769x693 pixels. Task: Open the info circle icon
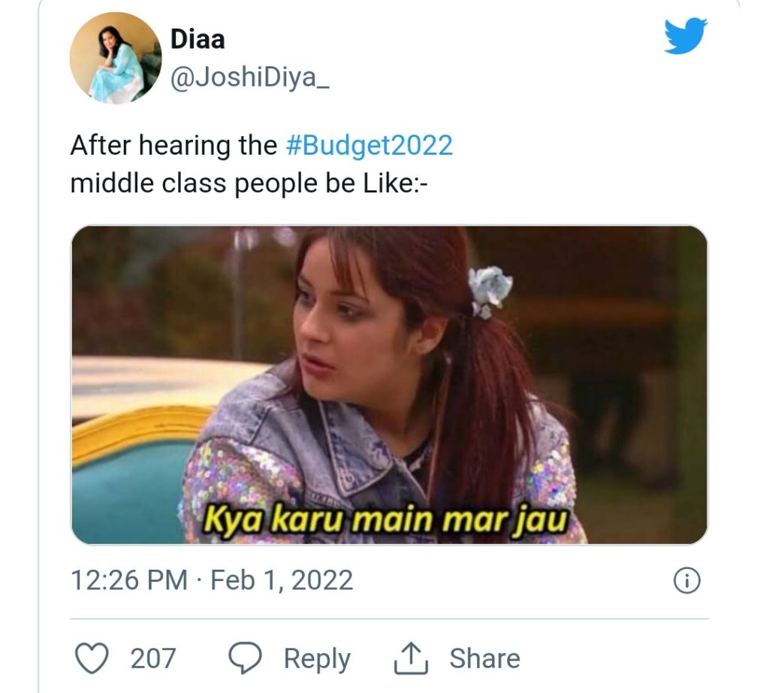tap(686, 580)
